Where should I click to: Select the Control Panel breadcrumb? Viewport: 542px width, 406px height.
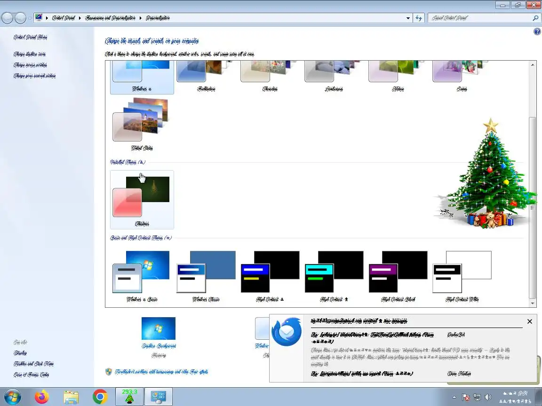click(64, 18)
